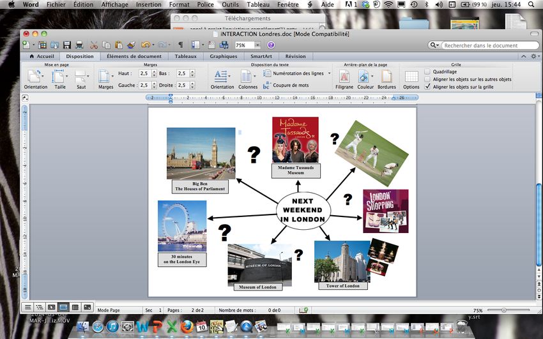
Task: Click the Droite margin stepper arrows
Action: [192, 85]
